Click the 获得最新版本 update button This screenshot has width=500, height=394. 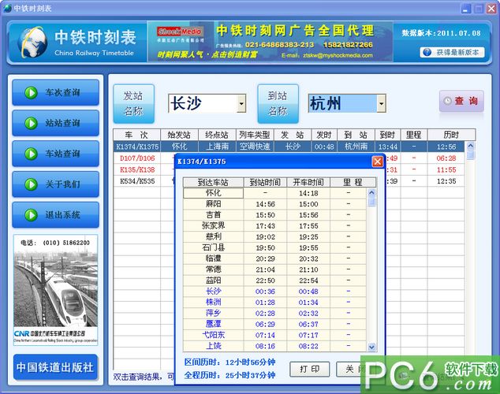point(452,52)
